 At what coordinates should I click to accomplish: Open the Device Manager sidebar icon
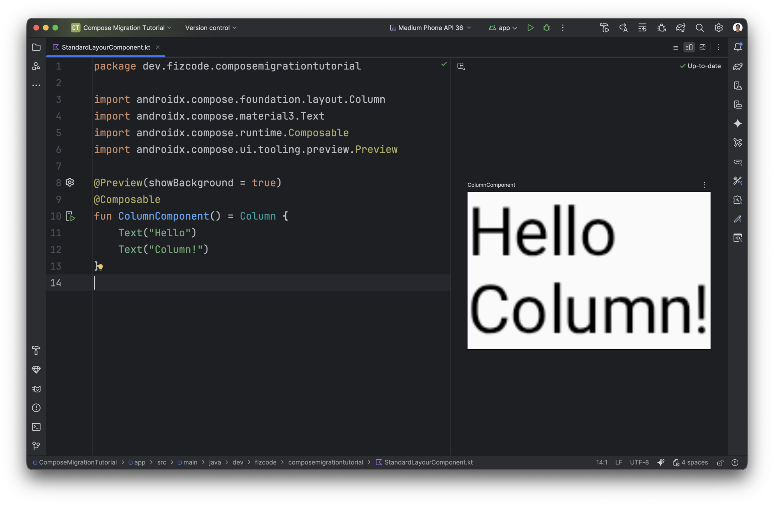pyautogui.click(x=738, y=86)
